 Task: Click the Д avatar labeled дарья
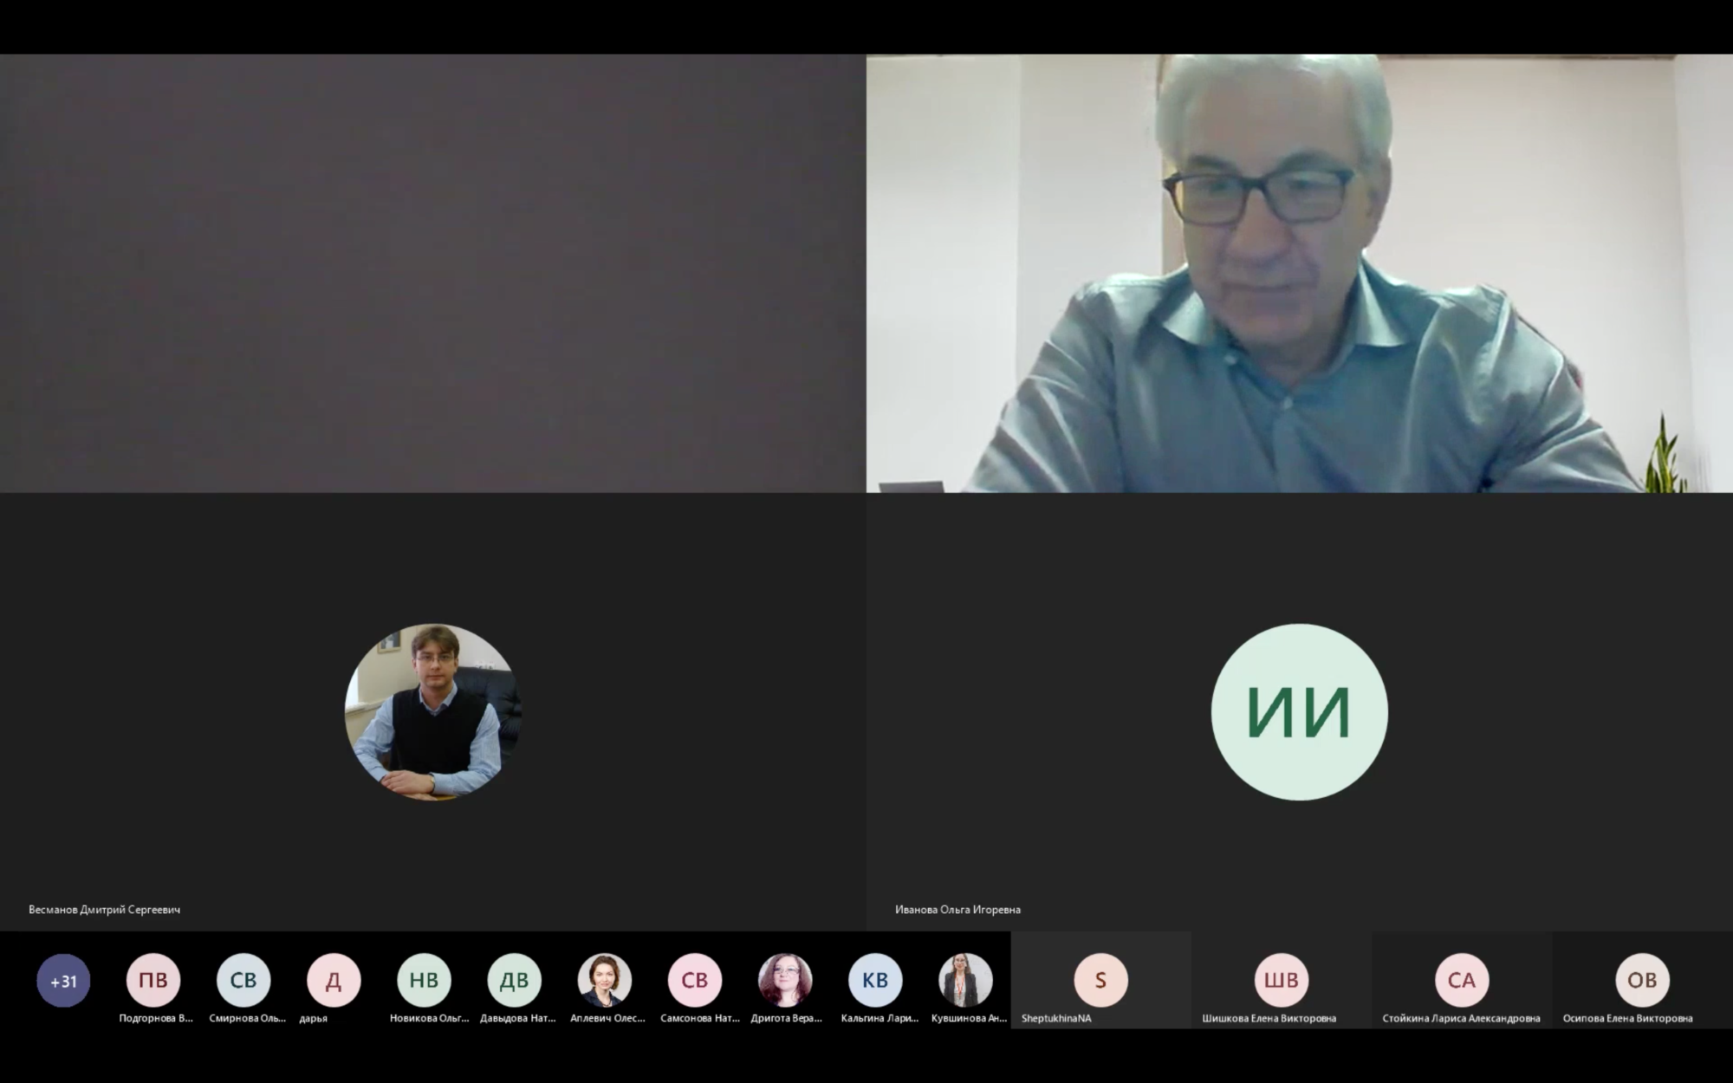click(334, 980)
